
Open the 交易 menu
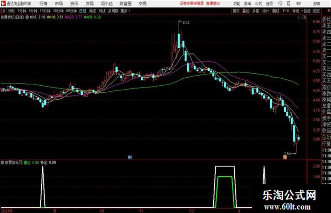[143, 3]
